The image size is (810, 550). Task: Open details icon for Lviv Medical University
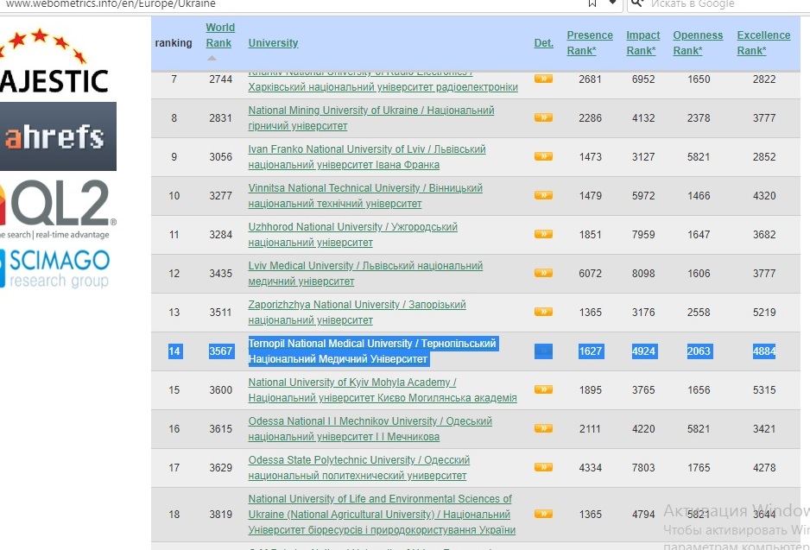point(543,273)
